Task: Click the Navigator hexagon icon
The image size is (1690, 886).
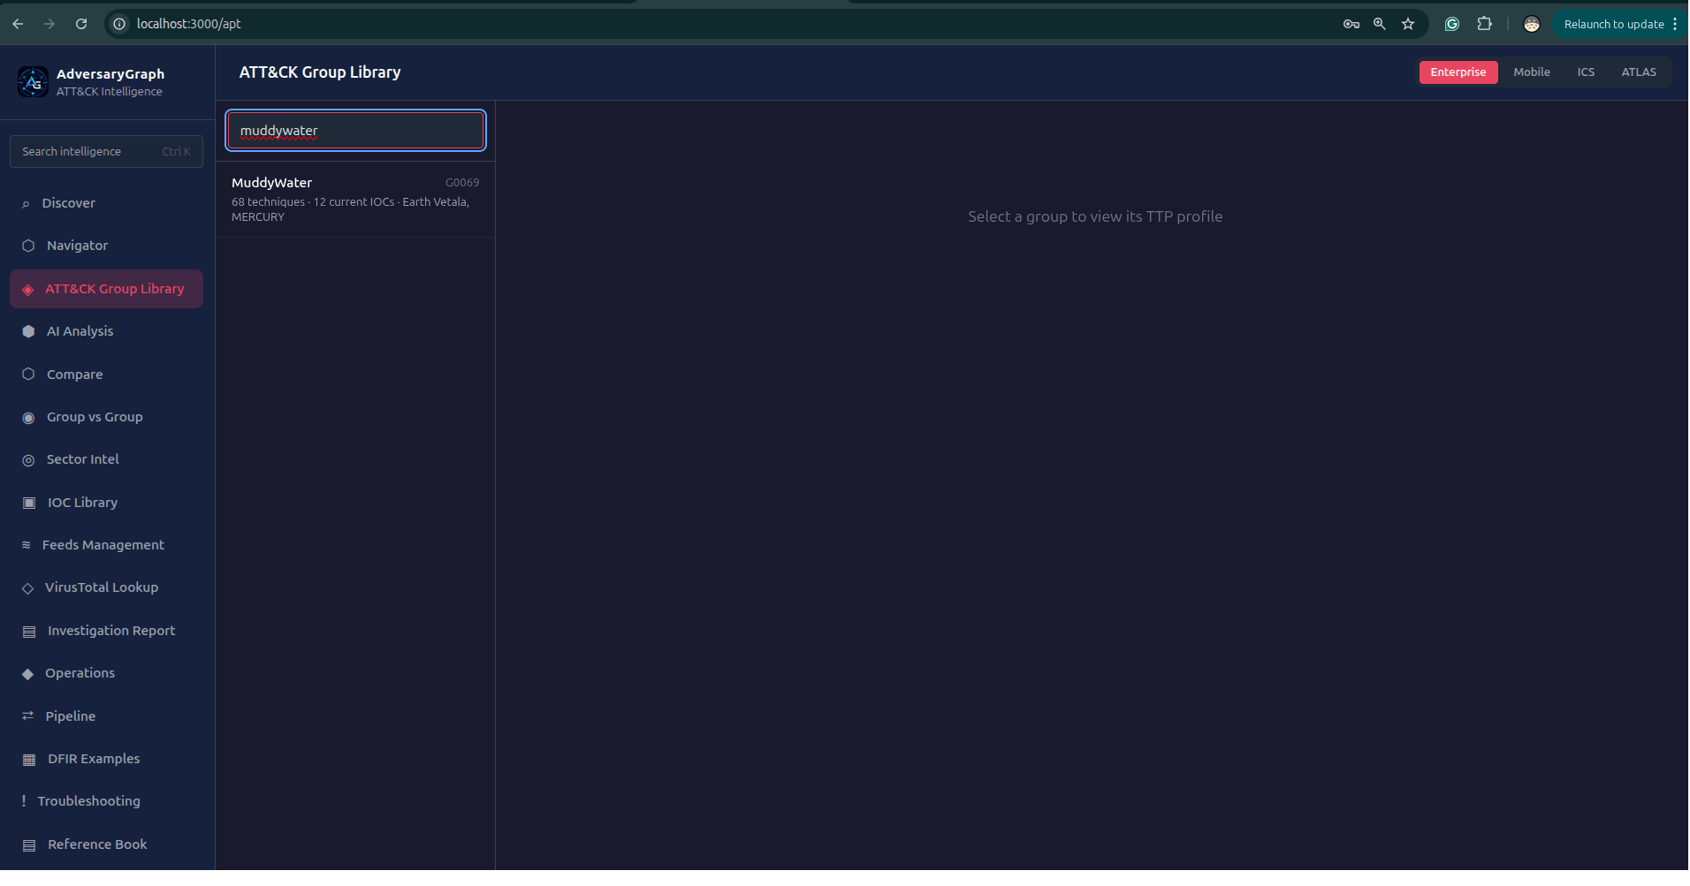Action: point(28,246)
